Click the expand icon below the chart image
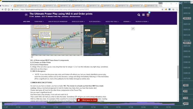 pyautogui.click(x=32, y=57)
